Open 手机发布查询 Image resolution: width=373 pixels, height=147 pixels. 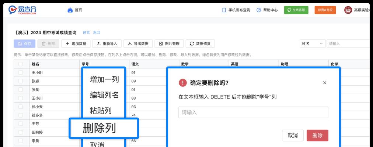pyautogui.click(x=239, y=10)
